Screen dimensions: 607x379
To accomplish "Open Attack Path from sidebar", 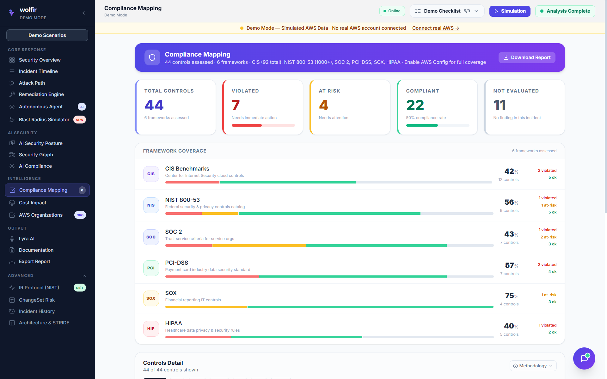I will (32, 83).
